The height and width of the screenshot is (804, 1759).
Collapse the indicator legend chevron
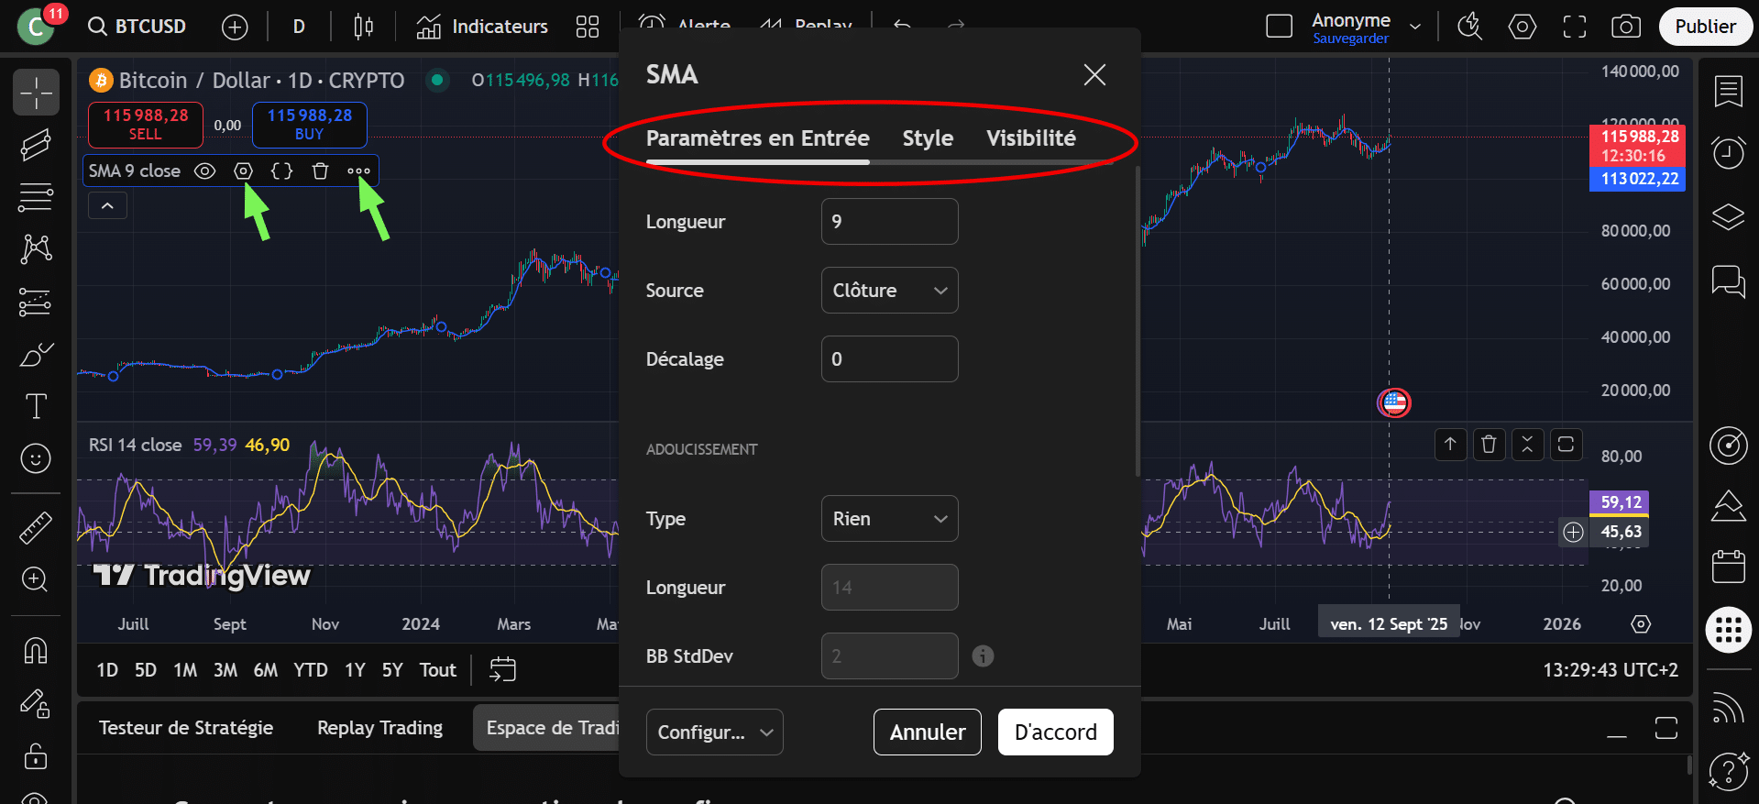(107, 206)
